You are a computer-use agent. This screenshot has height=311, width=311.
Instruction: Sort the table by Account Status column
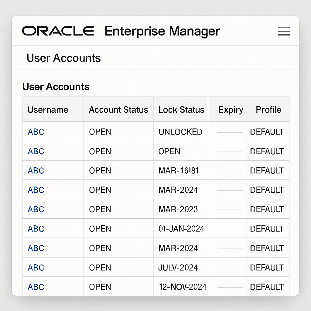point(118,109)
